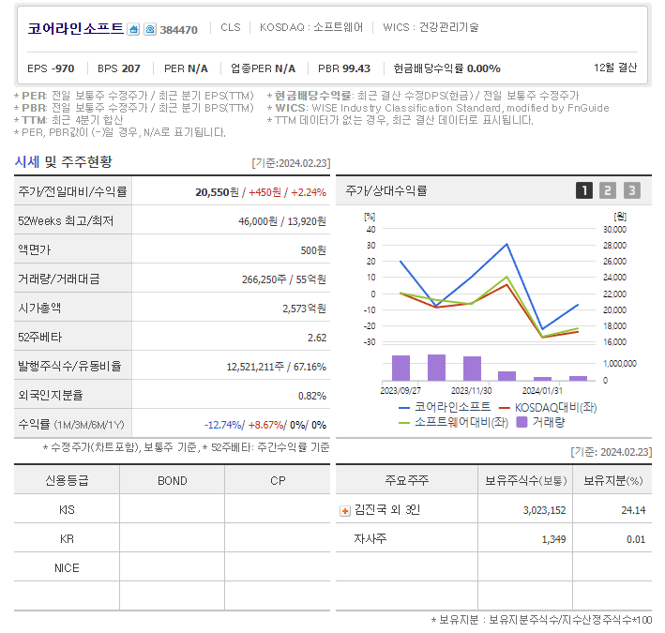665x633 pixels.
Task: Click the 신용등급 column header
Action: [67, 481]
